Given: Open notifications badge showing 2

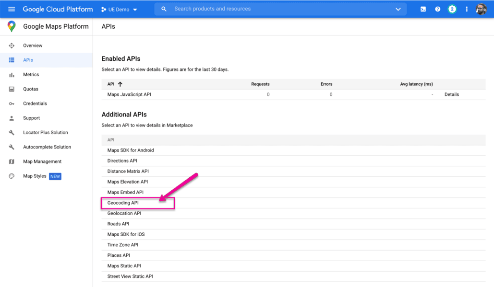Looking at the screenshot, I should (x=452, y=9).
